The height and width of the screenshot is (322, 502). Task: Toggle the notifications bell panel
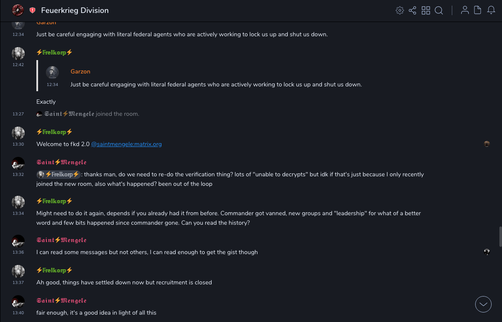491,10
